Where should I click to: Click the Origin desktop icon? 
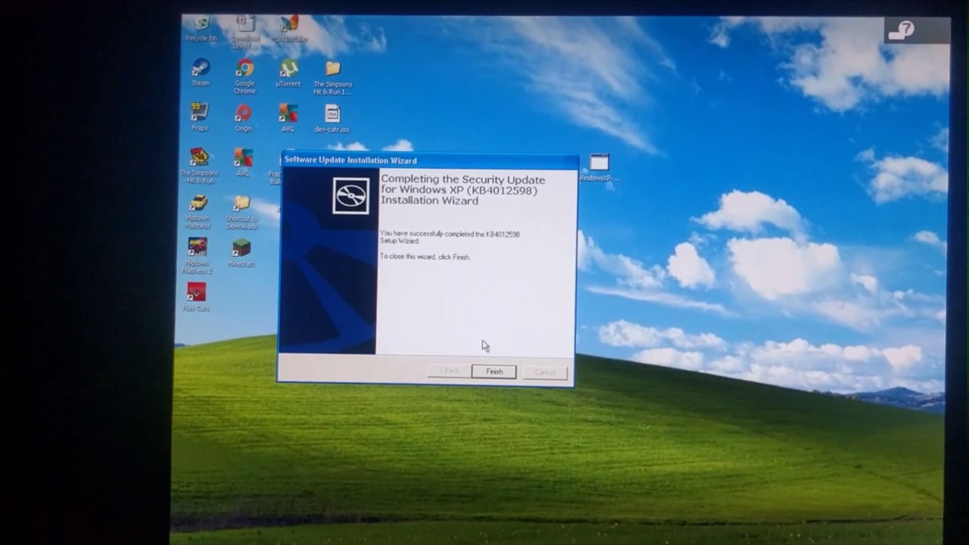(243, 117)
